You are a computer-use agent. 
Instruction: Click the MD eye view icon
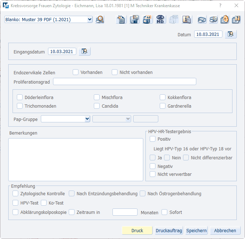tap(160, 20)
